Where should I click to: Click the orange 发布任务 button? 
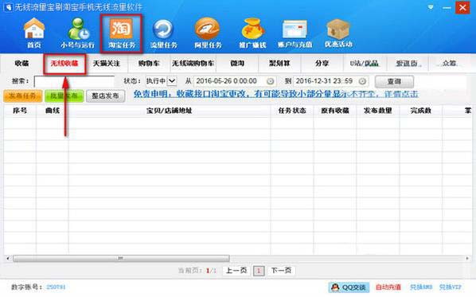click(23, 96)
